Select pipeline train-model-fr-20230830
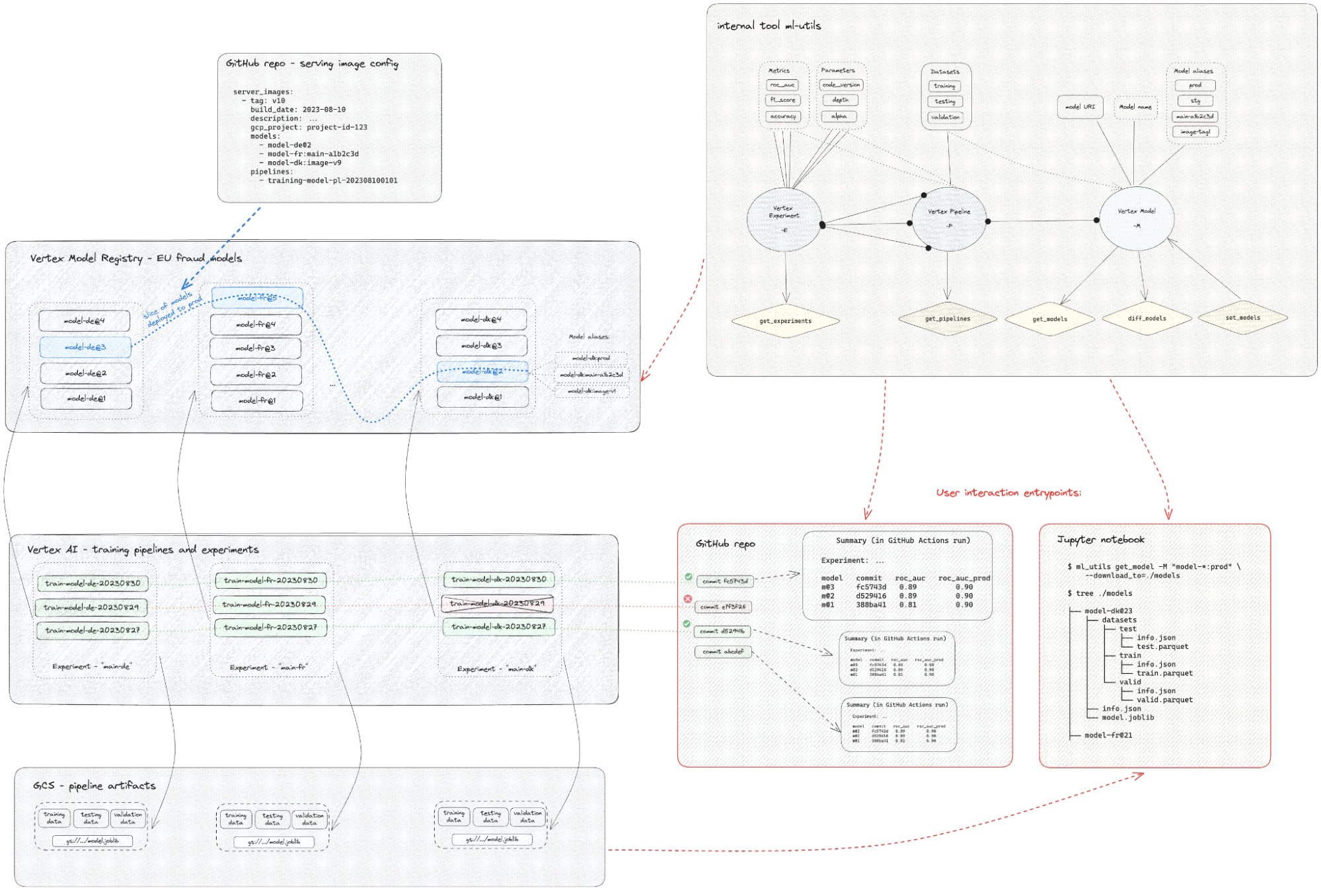Viewport: 1321px width, 890px height. (x=270, y=581)
